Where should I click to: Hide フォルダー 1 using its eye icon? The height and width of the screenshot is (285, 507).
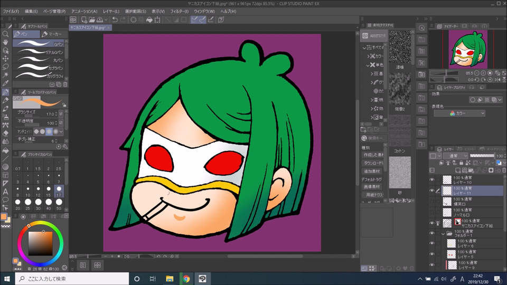coord(432,233)
